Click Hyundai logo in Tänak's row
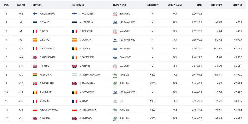248x124 pixels. [115, 22]
